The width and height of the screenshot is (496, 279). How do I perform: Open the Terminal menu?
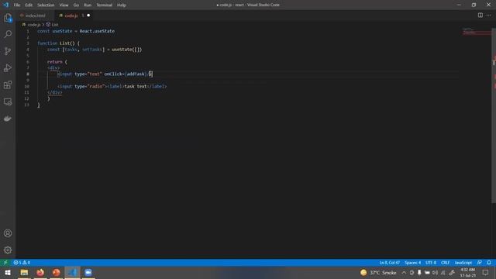tap(104, 5)
